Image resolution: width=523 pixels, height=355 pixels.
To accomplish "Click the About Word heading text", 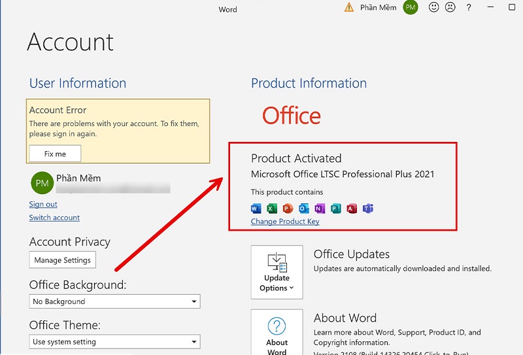I will point(345,318).
